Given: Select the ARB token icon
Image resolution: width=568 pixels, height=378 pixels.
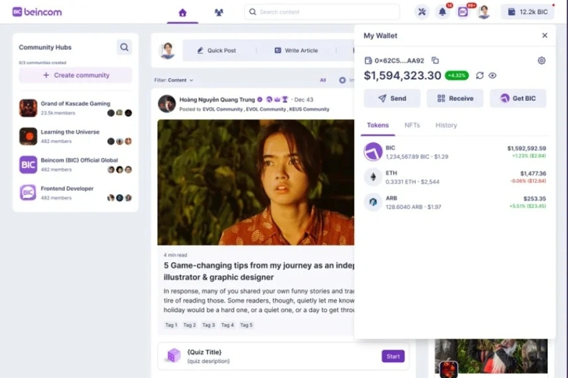Looking at the screenshot, I should point(373,202).
